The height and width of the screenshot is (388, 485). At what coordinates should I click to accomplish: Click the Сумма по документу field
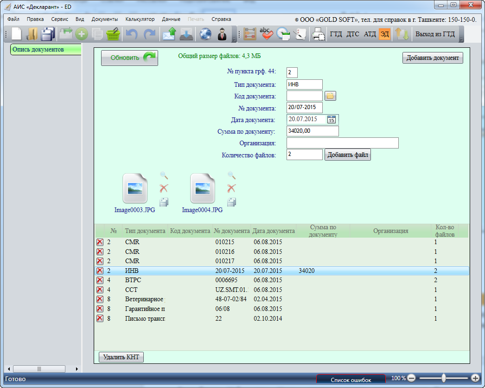(313, 131)
